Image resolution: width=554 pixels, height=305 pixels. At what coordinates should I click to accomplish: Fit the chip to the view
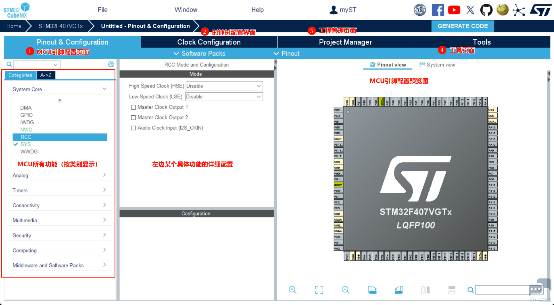pos(319,290)
